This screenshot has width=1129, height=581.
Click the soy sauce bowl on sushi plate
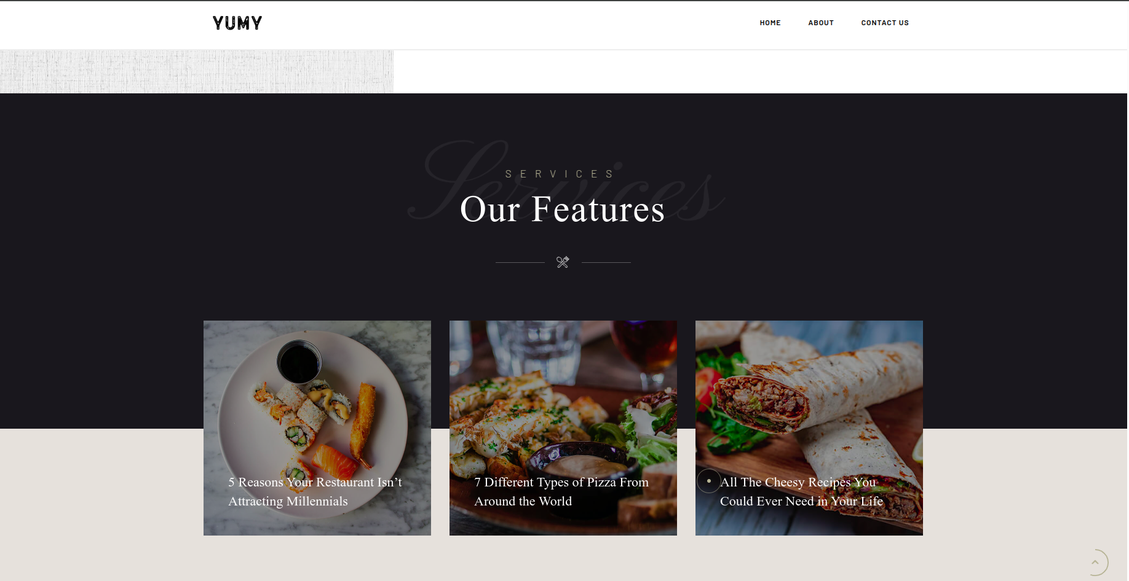(299, 362)
